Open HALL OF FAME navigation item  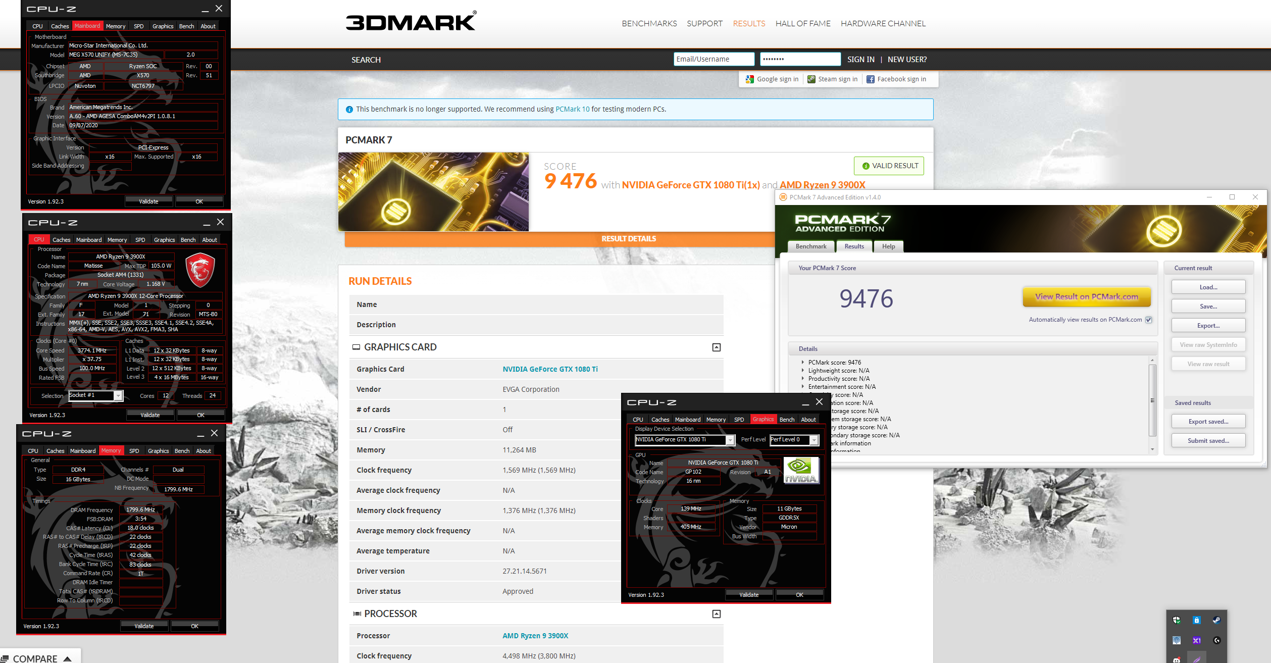803,24
